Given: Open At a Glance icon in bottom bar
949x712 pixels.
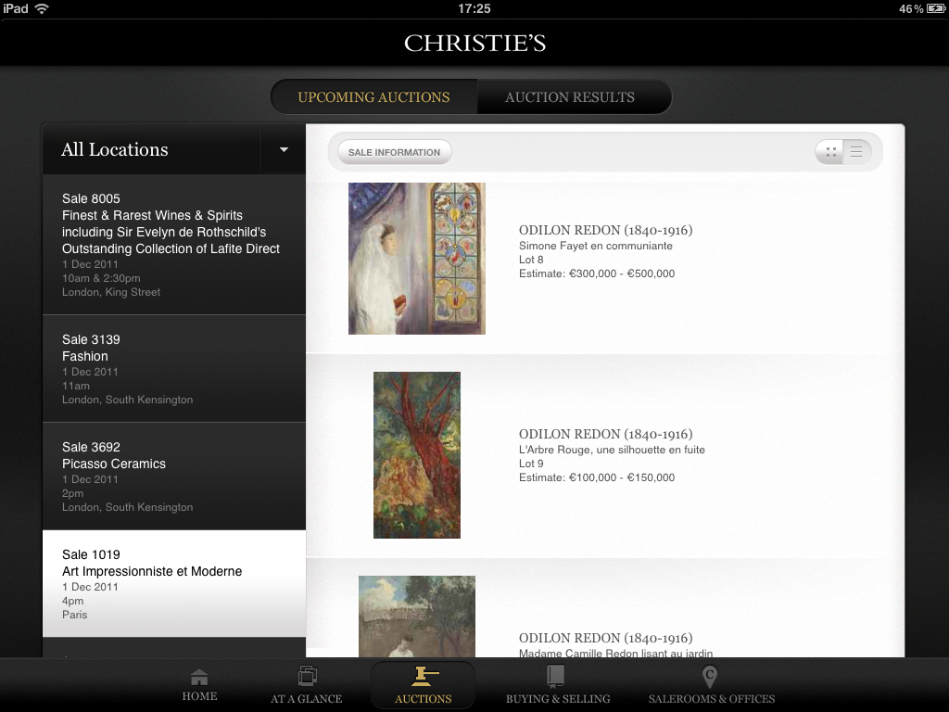Looking at the screenshot, I should [307, 677].
